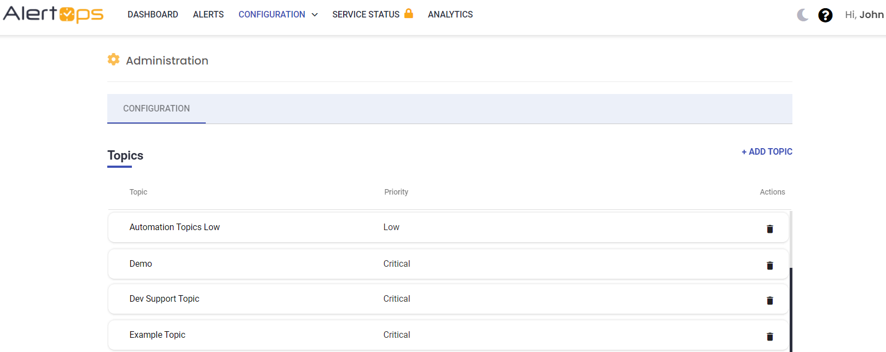Open the Analytics page
Image resolution: width=886 pixels, height=352 pixels.
[450, 15]
